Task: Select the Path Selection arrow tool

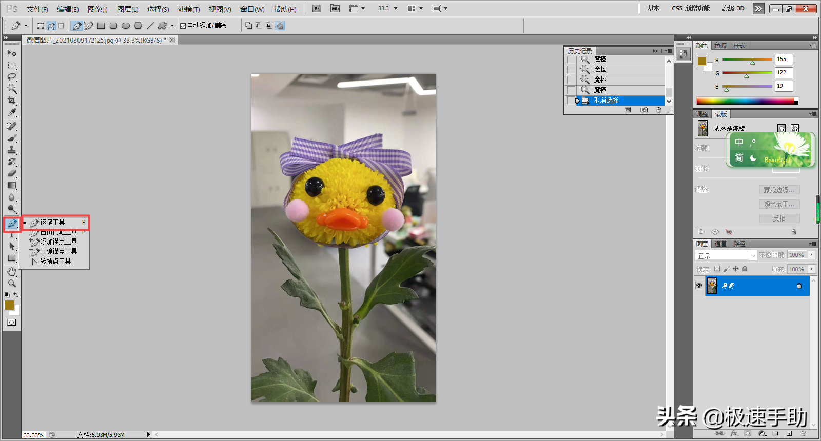Action: coord(12,246)
